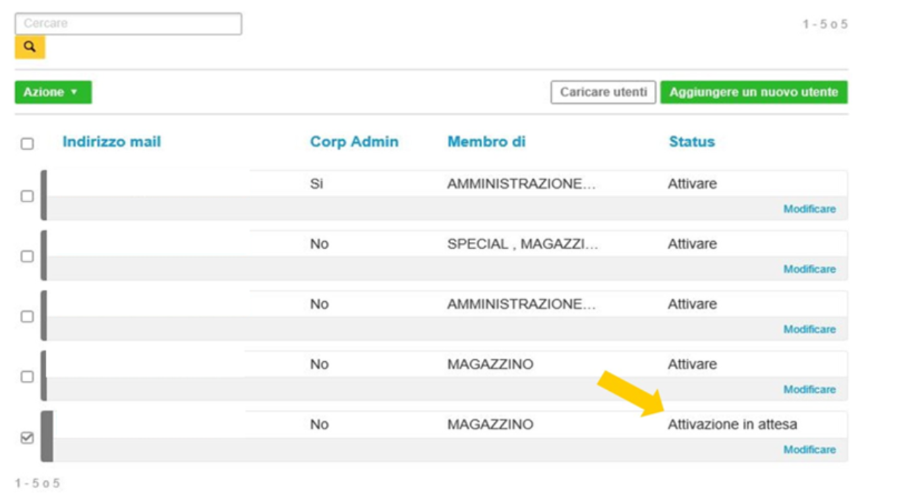Sort by Membro di column header
The width and height of the screenshot is (899, 498).
tap(486, 142)
